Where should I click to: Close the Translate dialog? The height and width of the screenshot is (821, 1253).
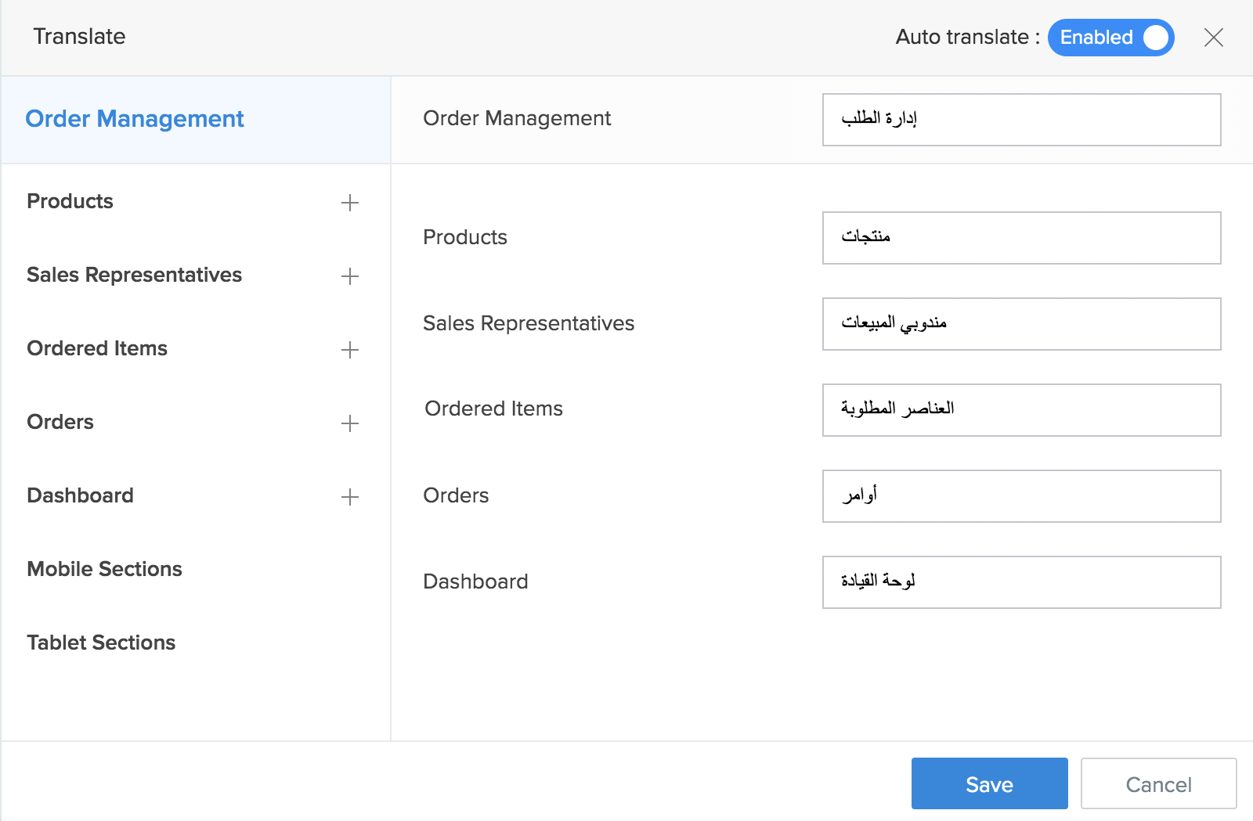click(x=1213, y=38)
